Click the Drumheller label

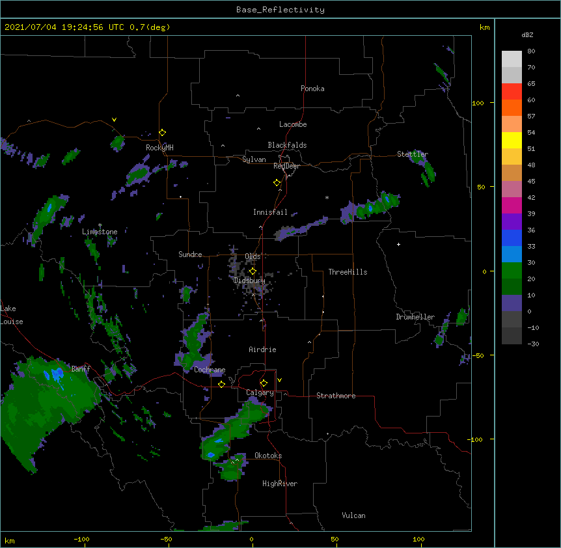coord(415,317)
